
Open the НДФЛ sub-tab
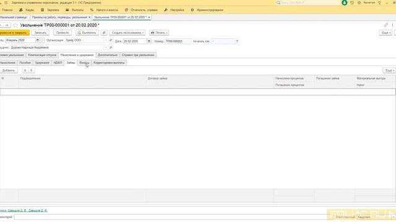(x=58, y=63)
